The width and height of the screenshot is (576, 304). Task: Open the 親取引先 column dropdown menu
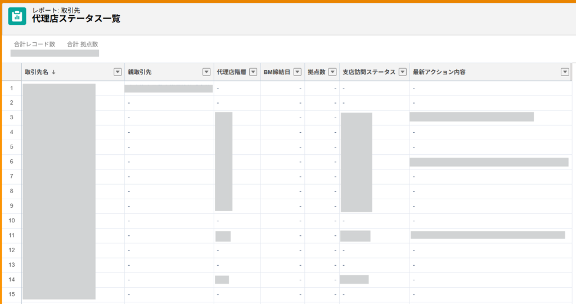pos(206,72)
